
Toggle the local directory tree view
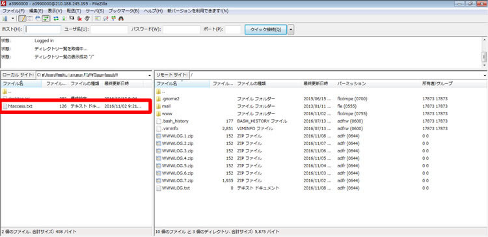31,19
